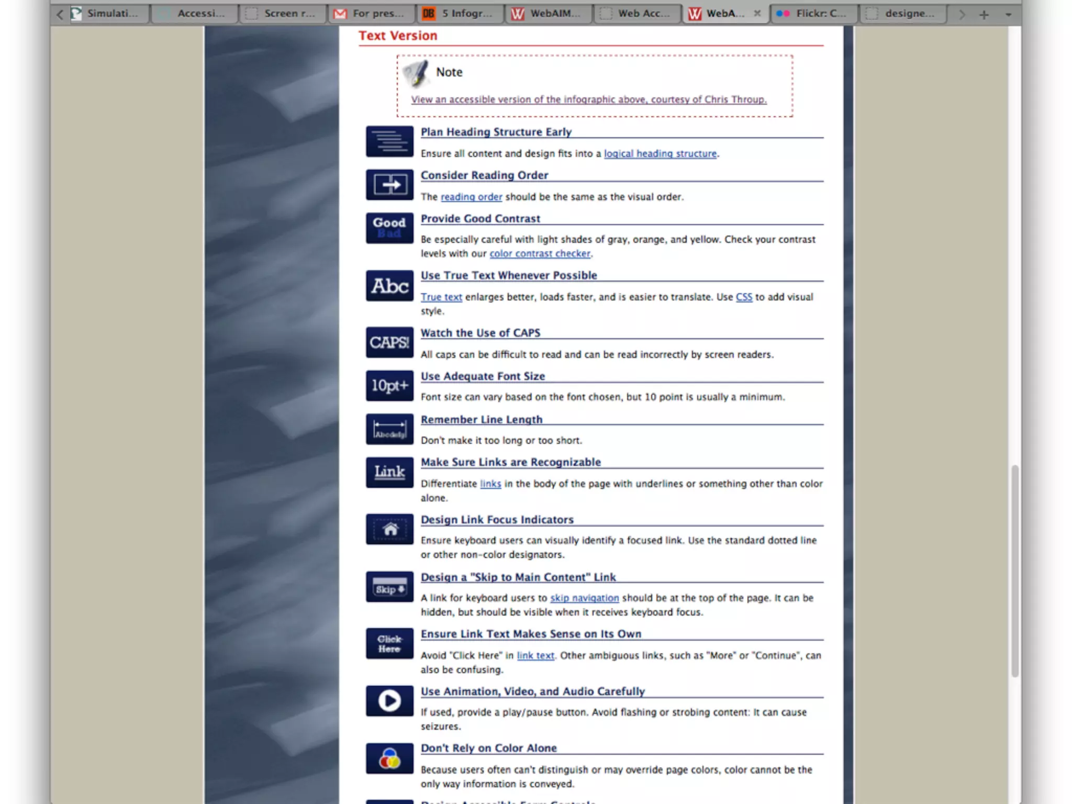Click the reading order arrow icon
Image resolution: width=1072 pixels, height=804 pixels.
click(x=389, y=185)
